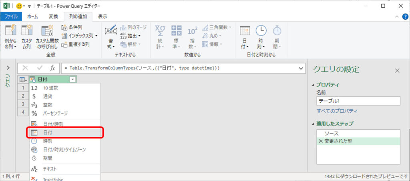
Task: Open Information (情報) dropdown
Action: point(212,44)
